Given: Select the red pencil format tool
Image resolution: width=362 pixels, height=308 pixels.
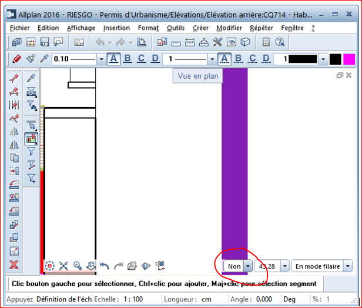Looking at the screenshot, I should [17, 59].
